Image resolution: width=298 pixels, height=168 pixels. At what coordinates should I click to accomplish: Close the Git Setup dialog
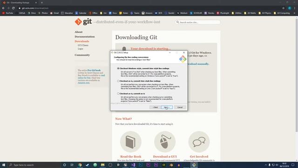[184, 53]
